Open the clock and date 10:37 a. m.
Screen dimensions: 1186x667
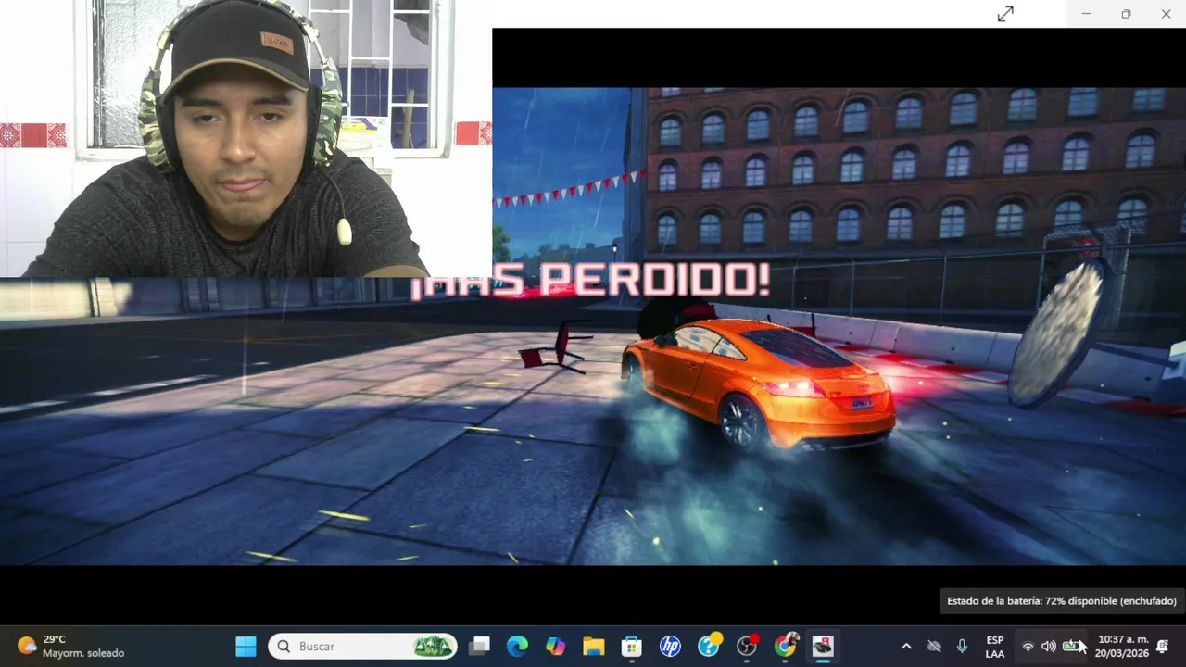click(1122, 646)
